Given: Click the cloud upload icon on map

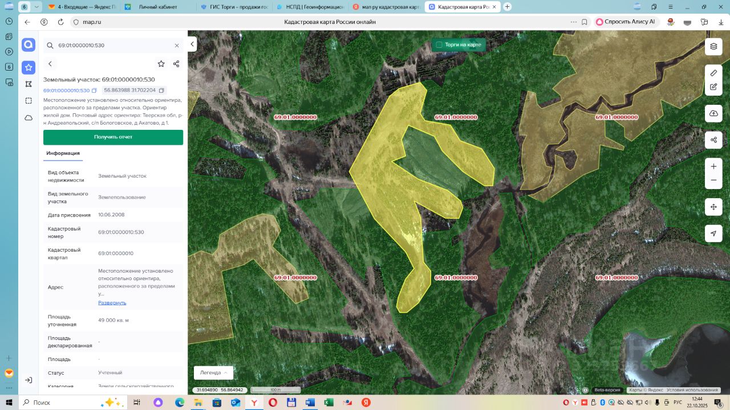Looking at the screenshot, I should (x=713, y=113).
